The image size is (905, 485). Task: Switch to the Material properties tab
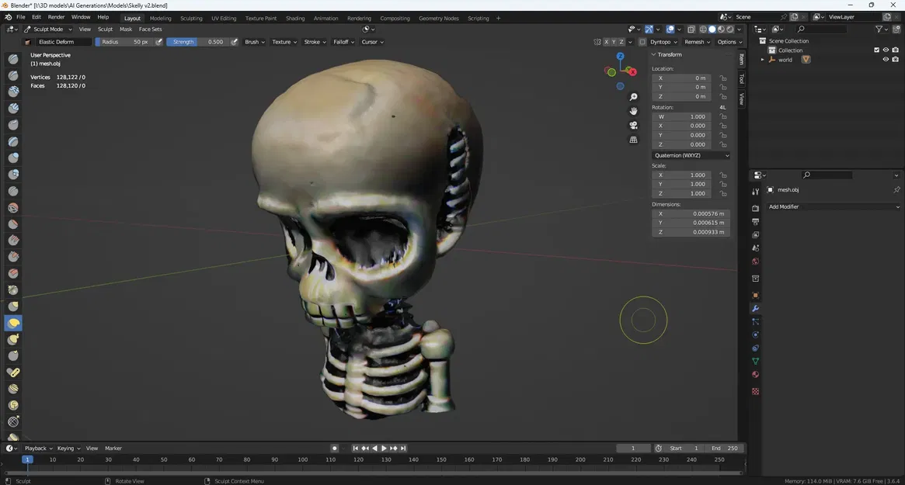[x=755, y=374]
